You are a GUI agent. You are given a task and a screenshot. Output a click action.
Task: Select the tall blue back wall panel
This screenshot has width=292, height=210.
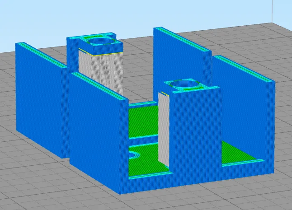pyautogui.click(x=182, y=64)
